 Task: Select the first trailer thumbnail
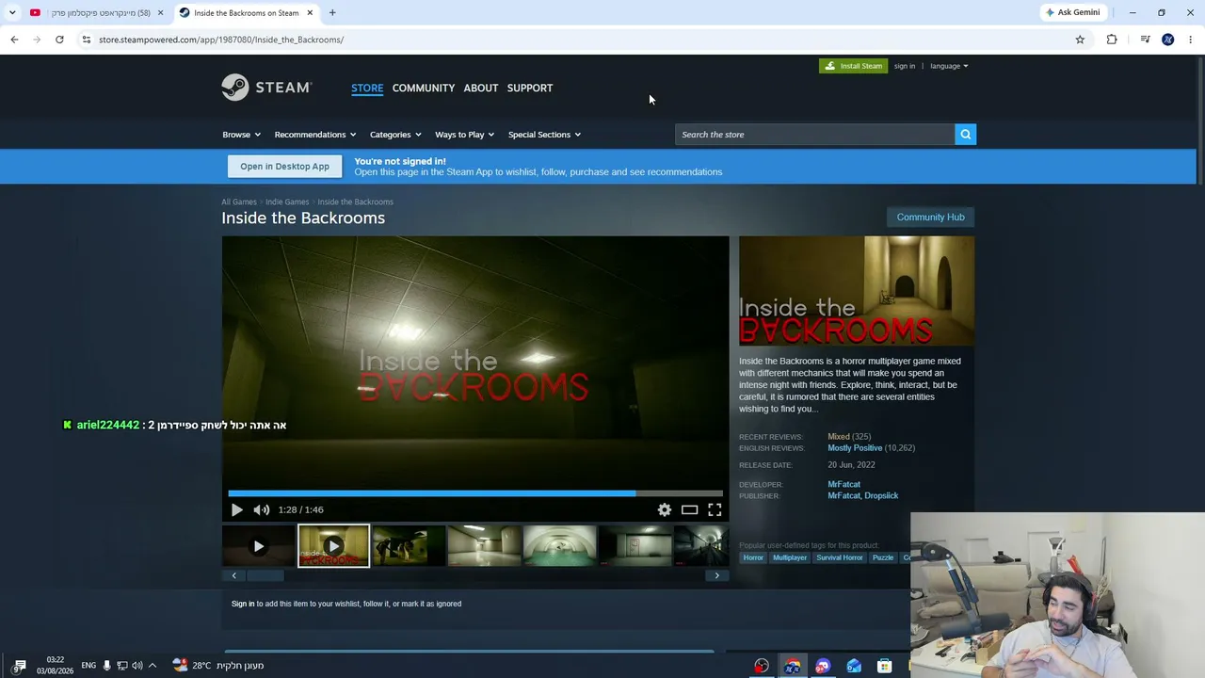[258, 546]
